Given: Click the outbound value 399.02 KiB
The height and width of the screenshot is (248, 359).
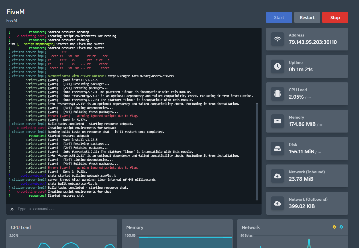Looking at the screenshot, I should [302, 206].
